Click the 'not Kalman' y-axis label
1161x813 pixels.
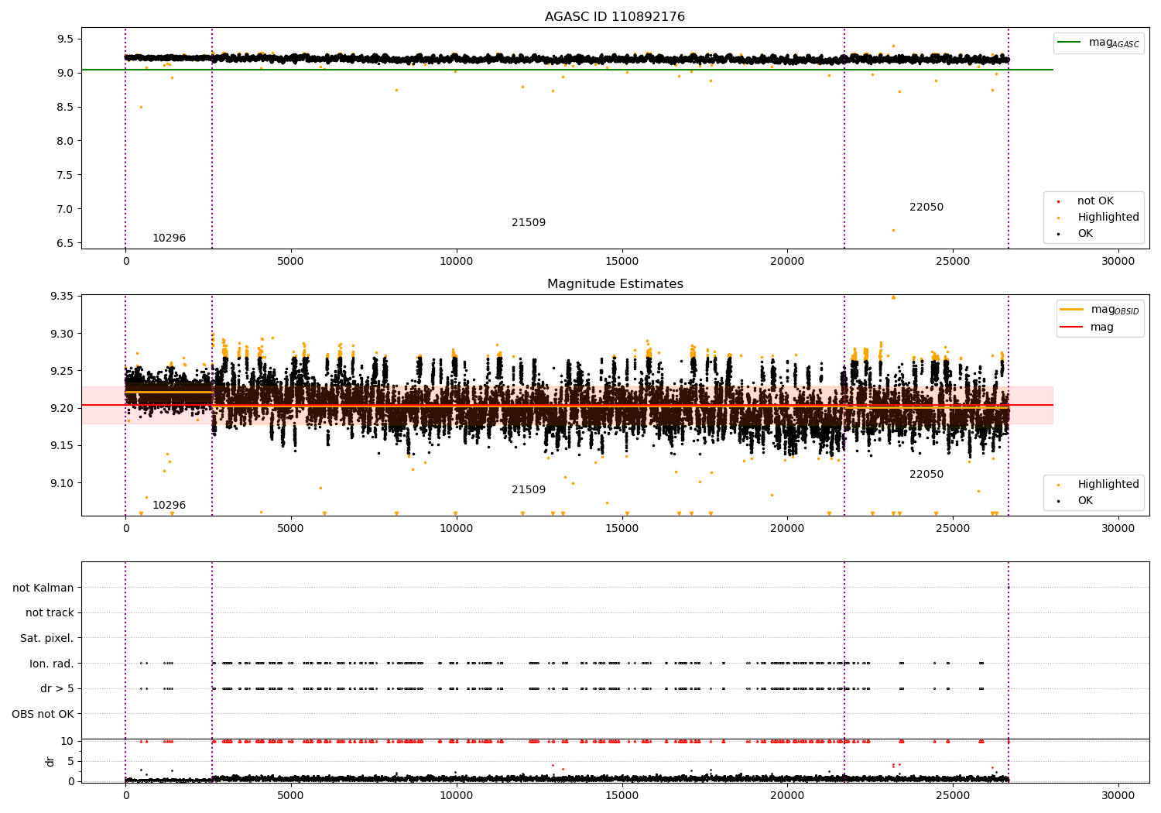point(43,588)
